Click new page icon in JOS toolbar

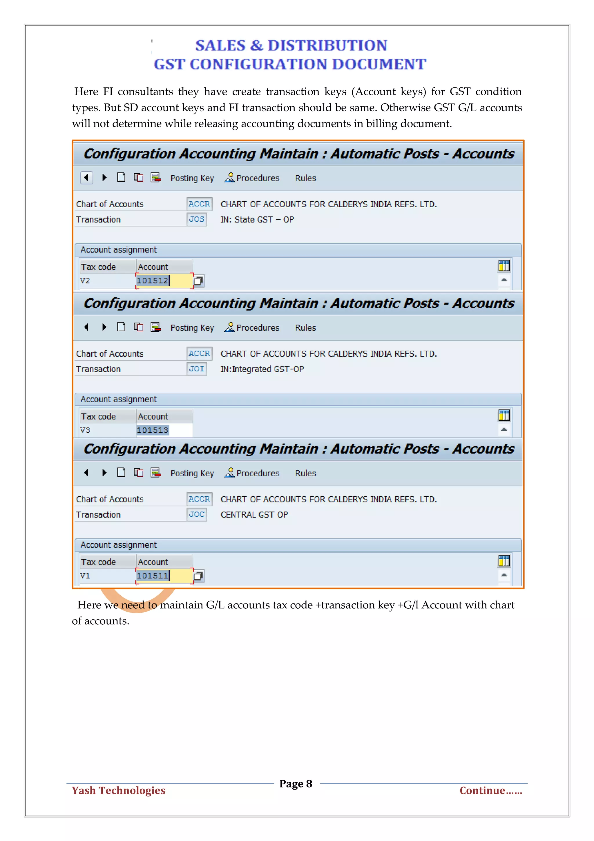[121, 178]
